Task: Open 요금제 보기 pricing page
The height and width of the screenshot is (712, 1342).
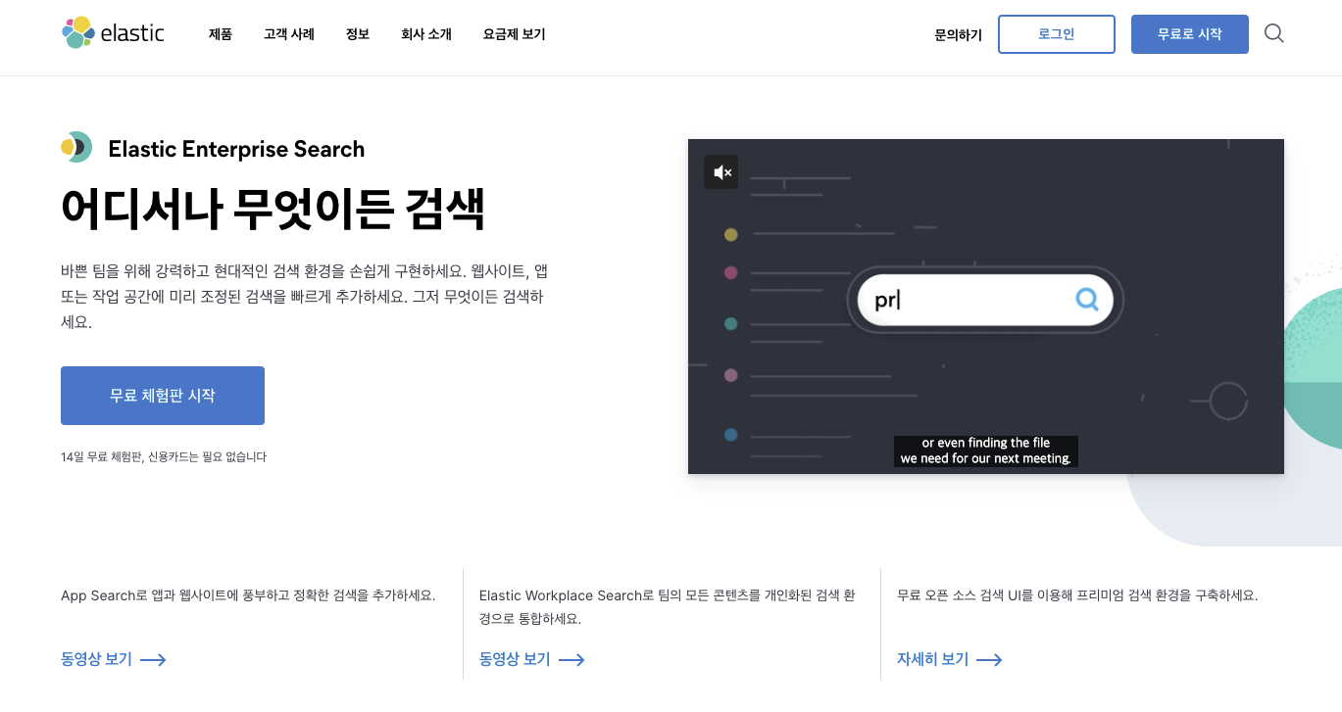Action: point(514,34)
